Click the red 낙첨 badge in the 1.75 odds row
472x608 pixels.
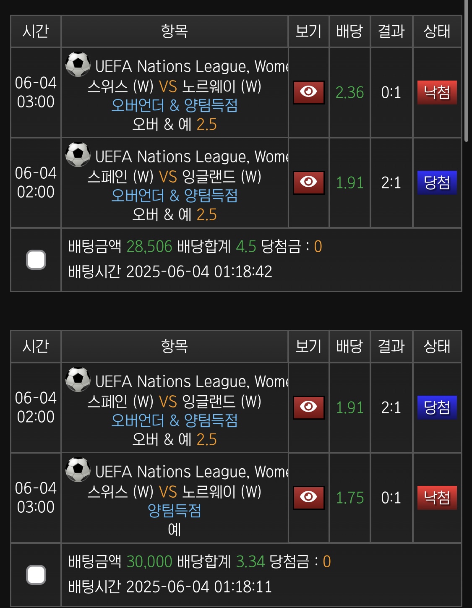pos(437,498)
